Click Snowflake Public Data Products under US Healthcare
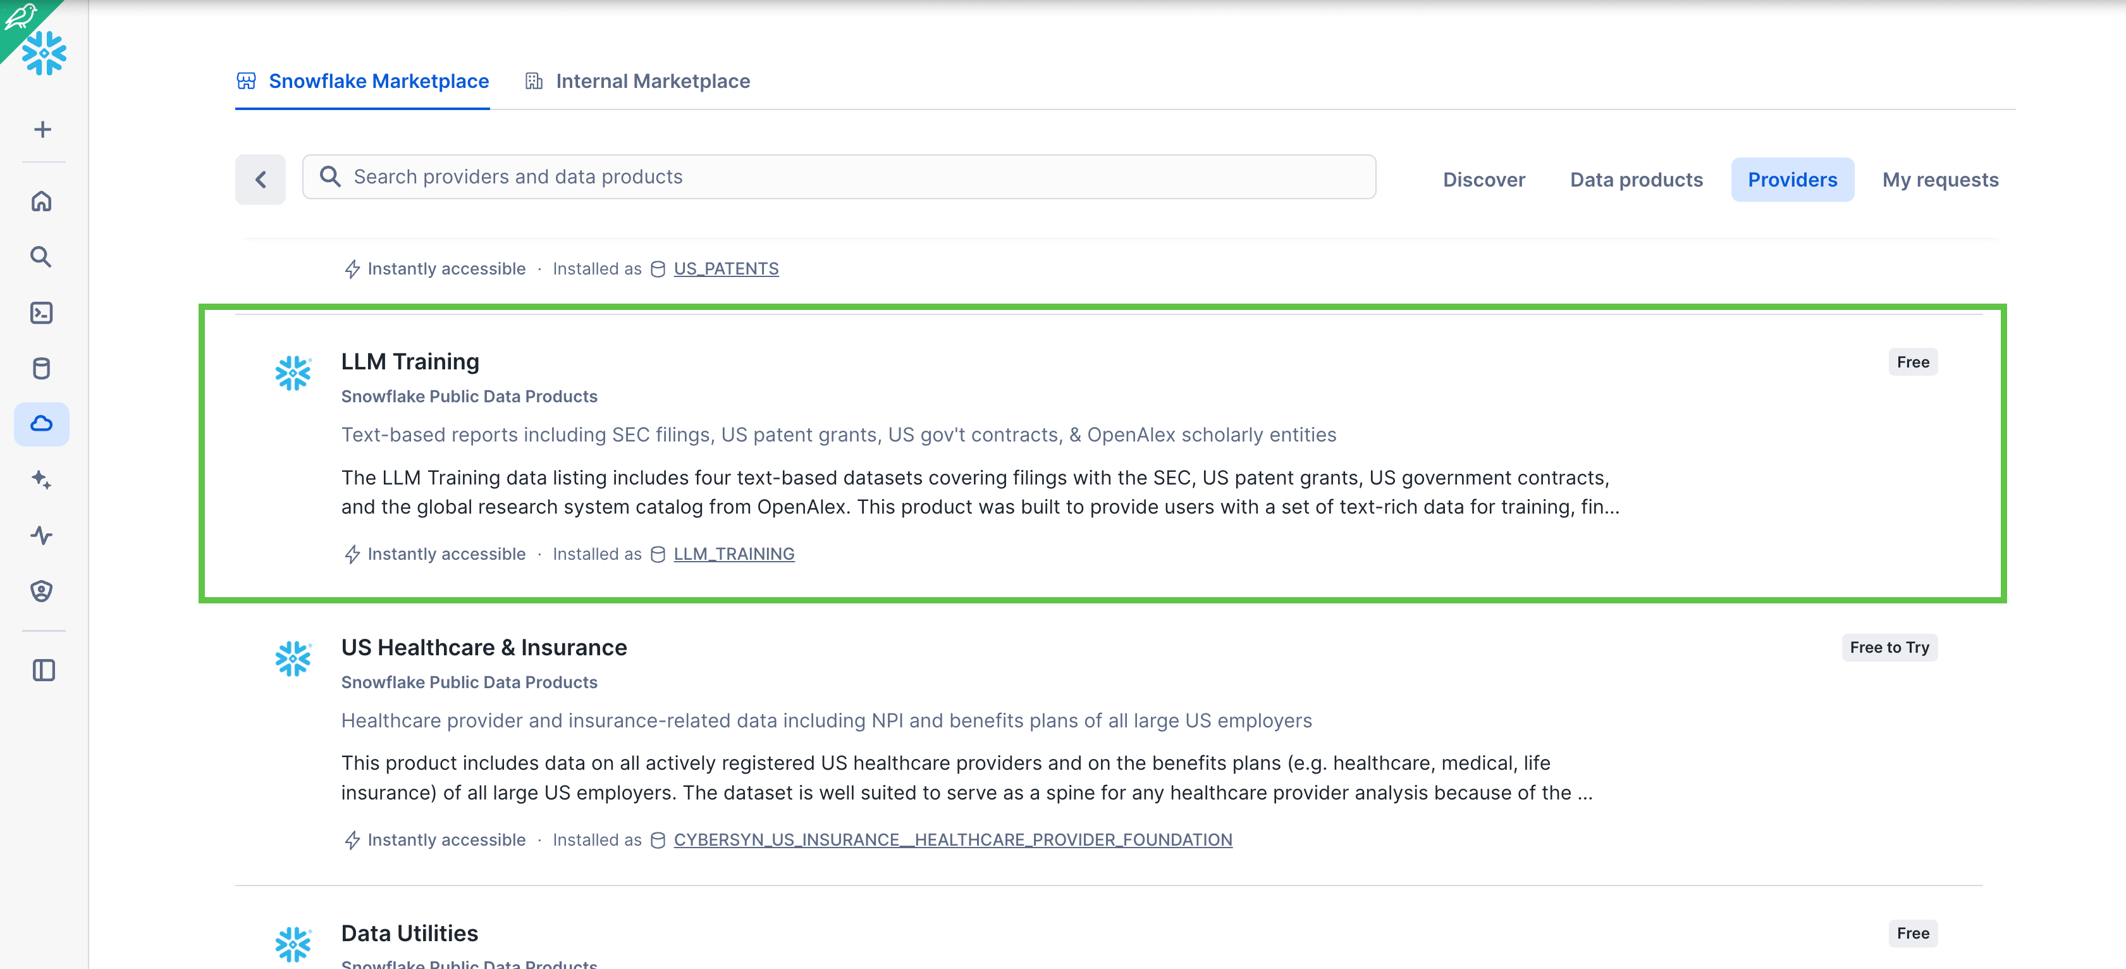The height and width of the screenshot is (969, 2126). (469, 682)
